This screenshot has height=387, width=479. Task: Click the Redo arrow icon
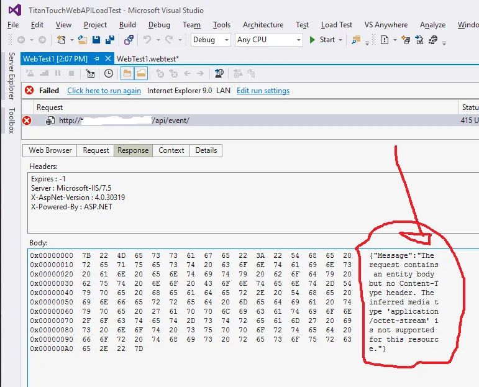(x=169, y=40)
